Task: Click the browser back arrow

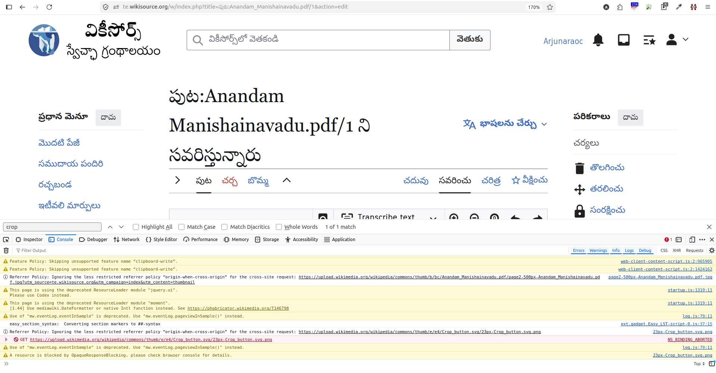Action: click(22, 7)
